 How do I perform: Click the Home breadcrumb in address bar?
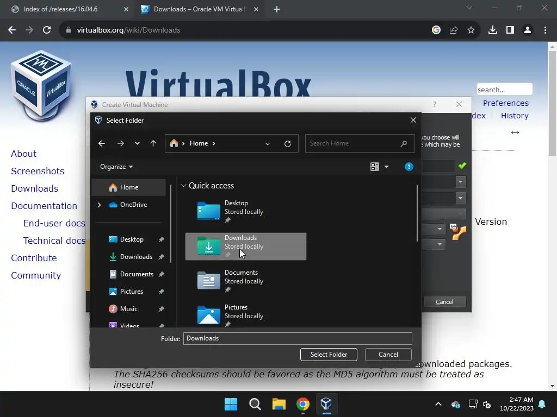tap(199, 143)
